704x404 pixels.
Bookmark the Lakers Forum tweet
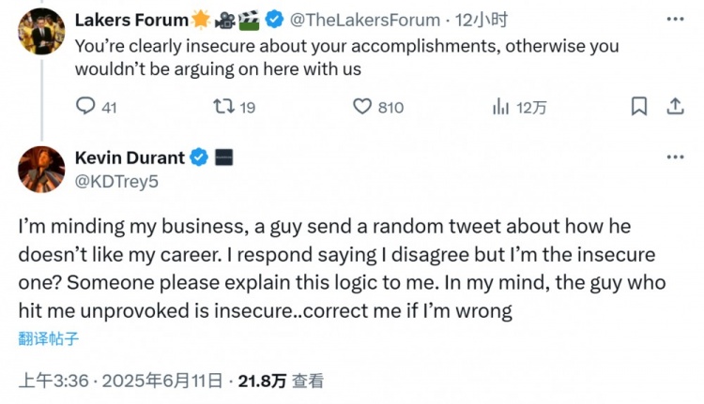pyautogui.click(x=638, y=107)
